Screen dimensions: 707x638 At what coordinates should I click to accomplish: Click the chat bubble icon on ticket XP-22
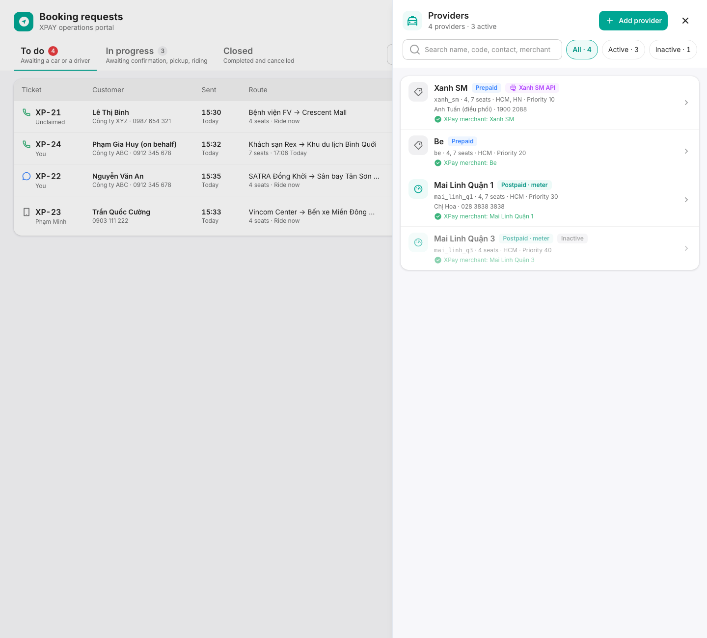27,176
